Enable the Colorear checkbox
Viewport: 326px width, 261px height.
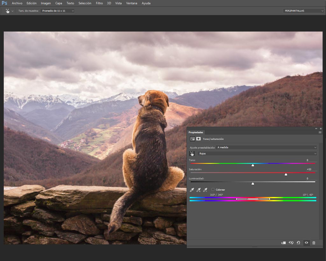pos(213,189)
